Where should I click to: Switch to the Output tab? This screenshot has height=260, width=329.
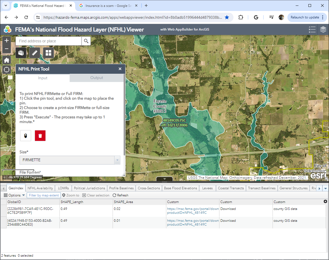tap(97, 78)
